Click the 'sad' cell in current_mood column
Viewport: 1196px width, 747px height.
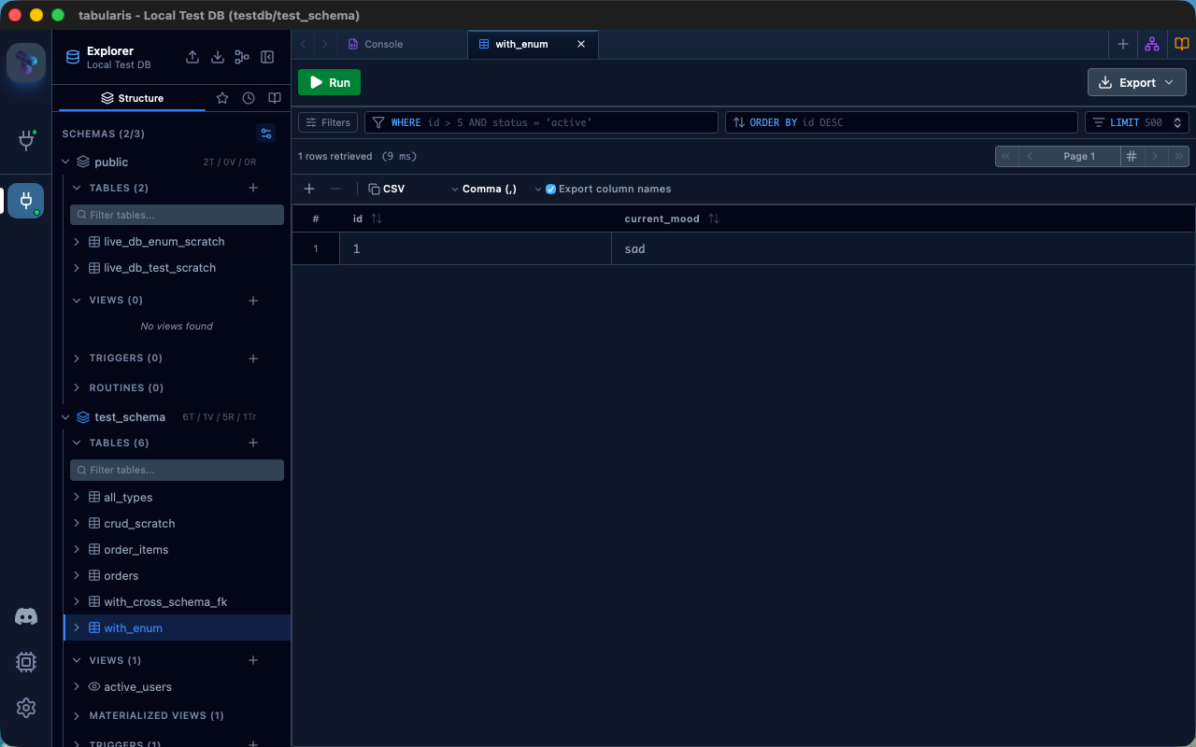coord(904,248)
